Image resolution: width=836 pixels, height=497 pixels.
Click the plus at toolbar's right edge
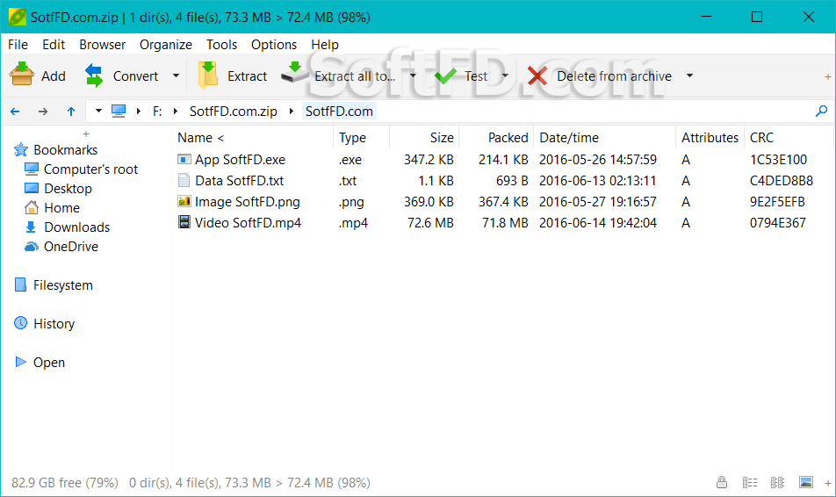click(827, 77)
